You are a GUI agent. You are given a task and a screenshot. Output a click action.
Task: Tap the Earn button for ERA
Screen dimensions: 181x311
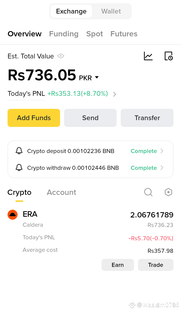tap(118, 265)
